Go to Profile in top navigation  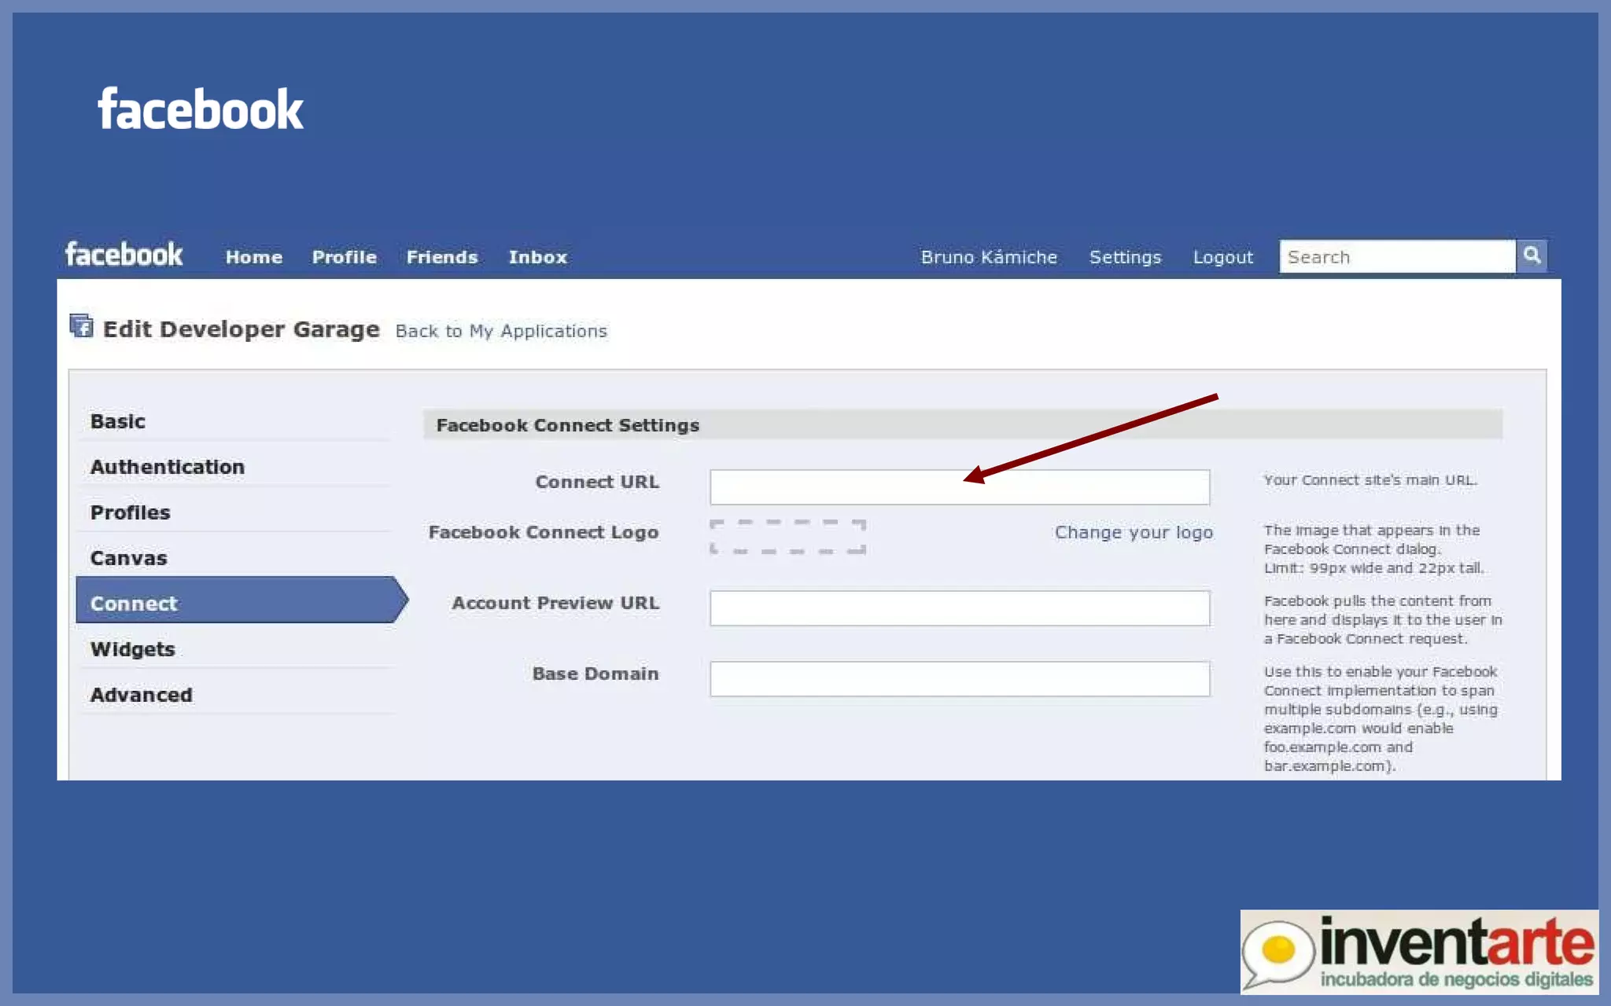pyautogui.click(x=344, y=257)
